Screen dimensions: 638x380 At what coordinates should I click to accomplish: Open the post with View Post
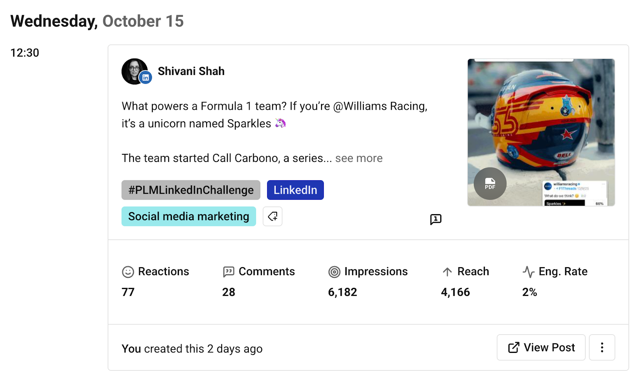point(541,347)
